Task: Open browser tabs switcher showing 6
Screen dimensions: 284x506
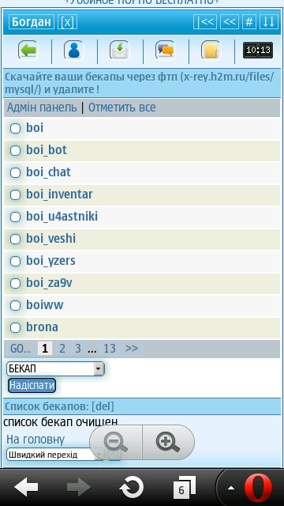Action: click(x=184, y=487)
